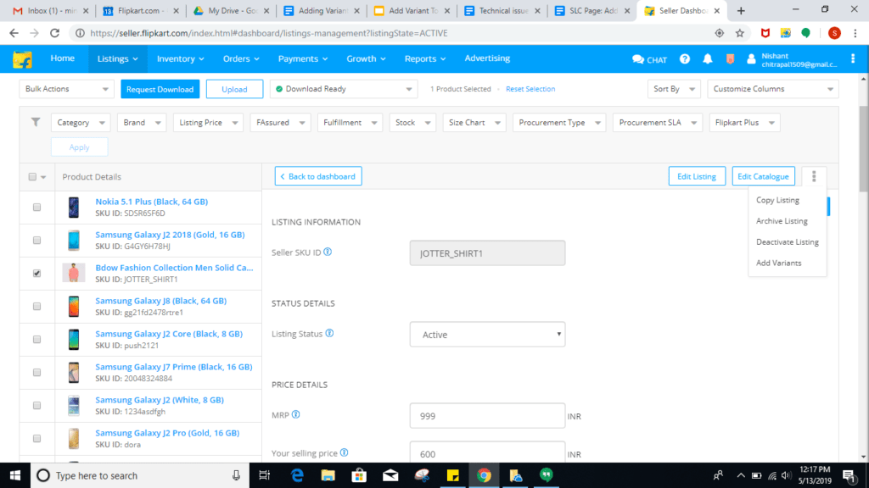Open the Category filter dropdown
This screenshot has width=869, height=488.
pyautogui.click(x=81, y=122)
